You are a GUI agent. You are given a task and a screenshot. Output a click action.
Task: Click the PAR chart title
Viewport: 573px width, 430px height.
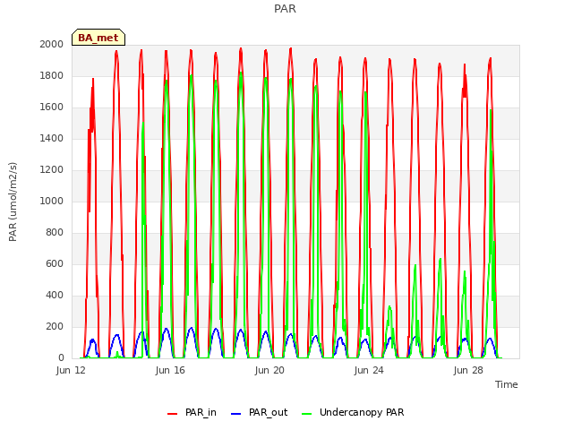tap(285, 8)
